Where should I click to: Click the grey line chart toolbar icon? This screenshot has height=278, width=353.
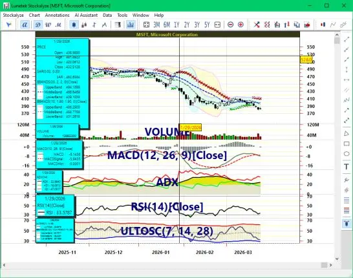333,25
